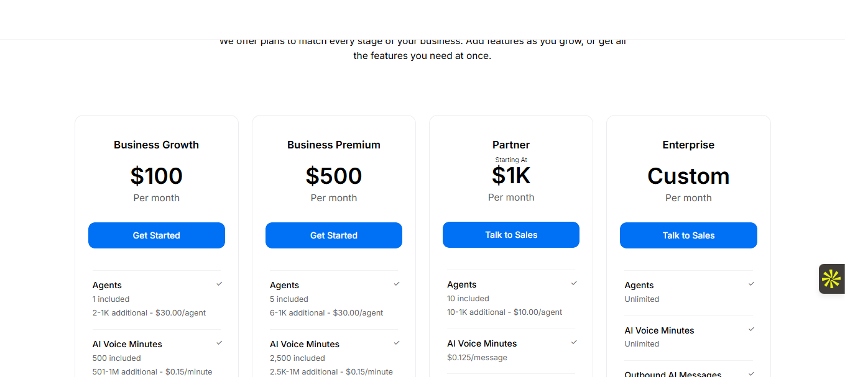Click Talk to Sales for Partner plan
Viewport: 845px width, 377px height.
pos(511,235)
